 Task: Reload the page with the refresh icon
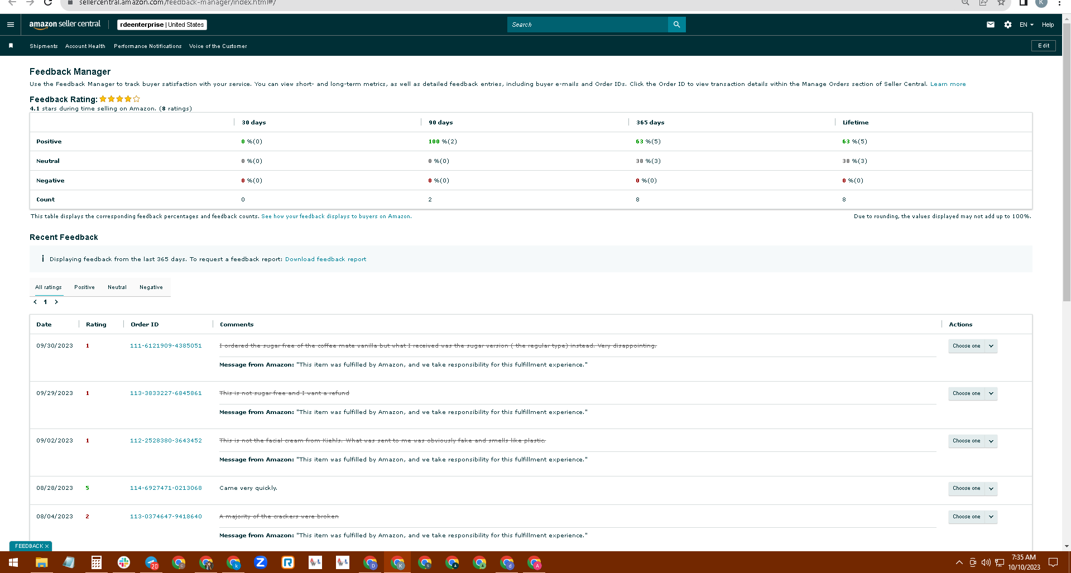coord(48,3)
